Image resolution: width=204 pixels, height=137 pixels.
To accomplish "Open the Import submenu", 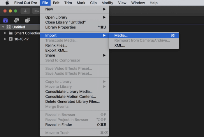I will click(x=74, y=35).
